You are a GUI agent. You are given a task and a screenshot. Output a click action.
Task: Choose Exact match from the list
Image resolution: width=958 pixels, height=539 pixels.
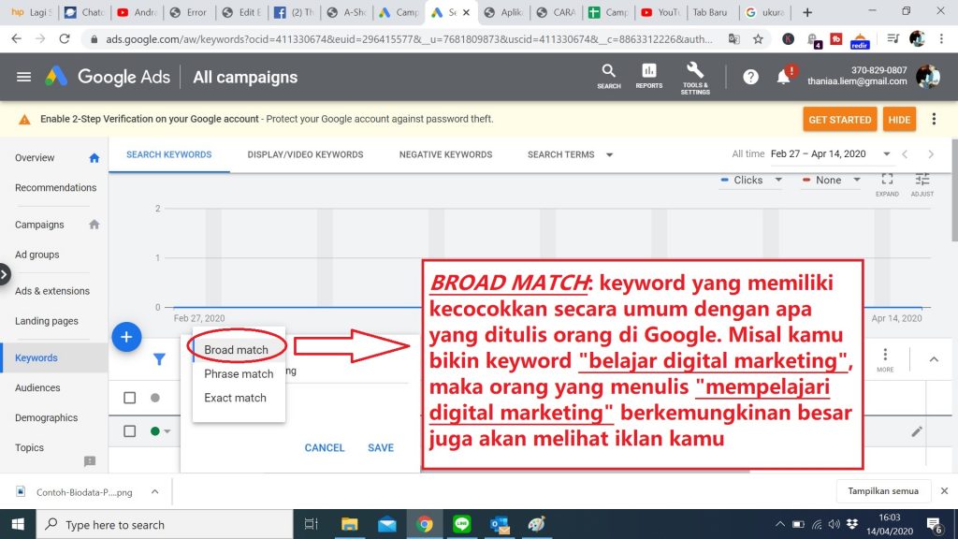click(235, 398)
